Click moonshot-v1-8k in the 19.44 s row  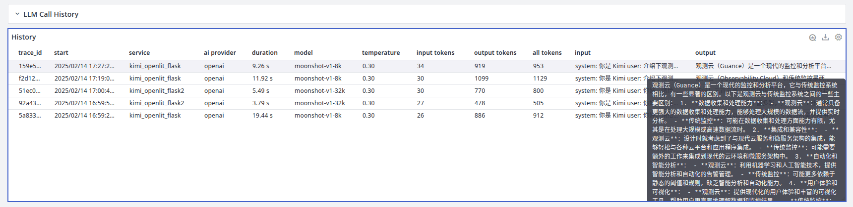click(318, 116)
